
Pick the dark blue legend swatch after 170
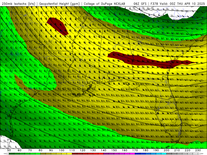tap(138, 154)
